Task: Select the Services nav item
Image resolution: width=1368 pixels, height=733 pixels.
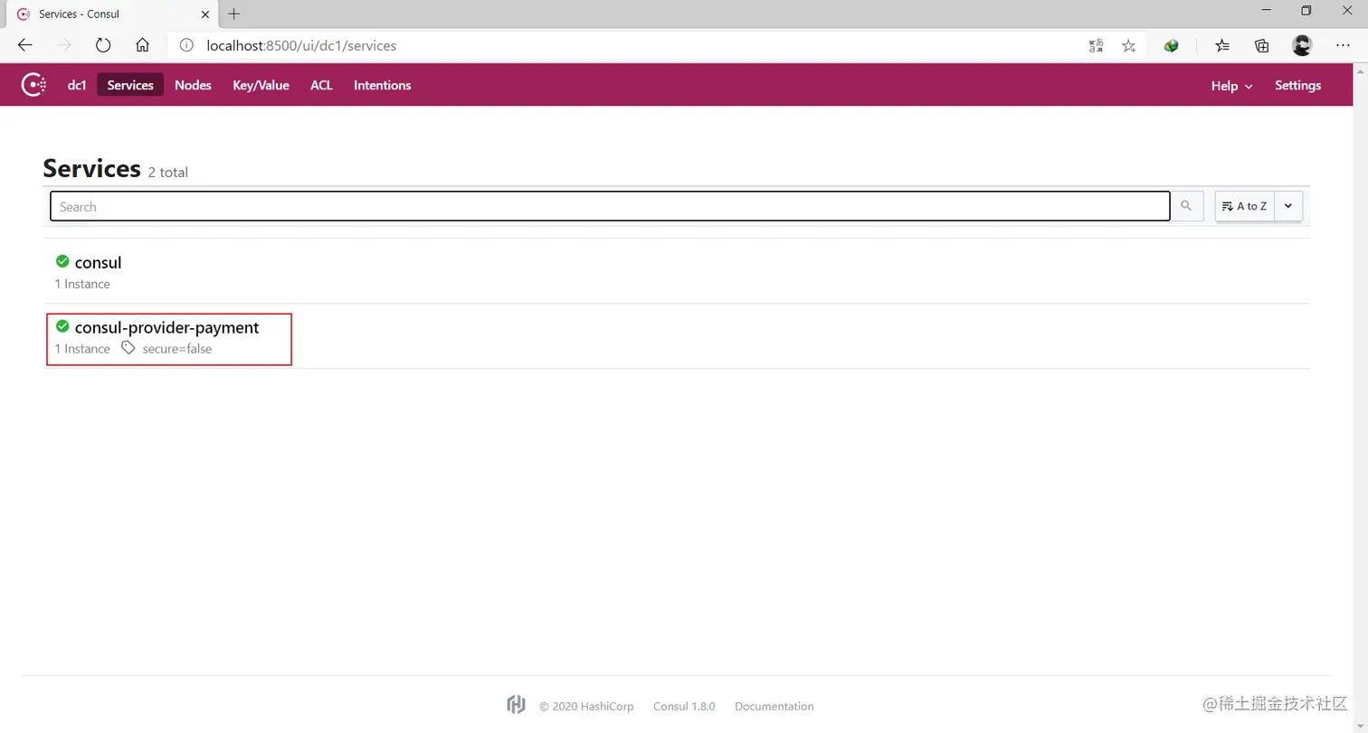Action: [x=130, y=85]
